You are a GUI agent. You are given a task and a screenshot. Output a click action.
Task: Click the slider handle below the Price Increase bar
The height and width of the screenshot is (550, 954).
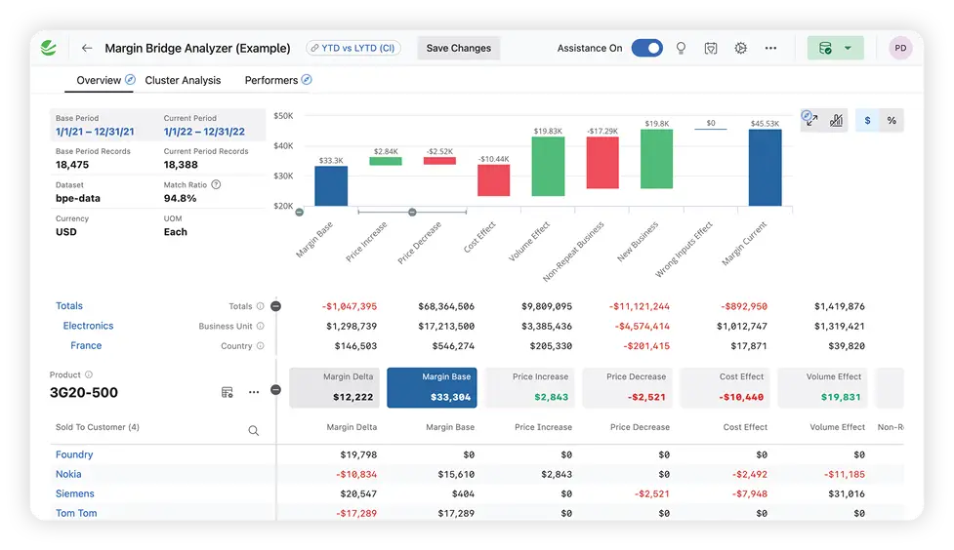412,212
